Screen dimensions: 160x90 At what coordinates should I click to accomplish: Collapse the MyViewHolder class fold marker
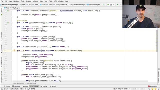pos(11,50)
